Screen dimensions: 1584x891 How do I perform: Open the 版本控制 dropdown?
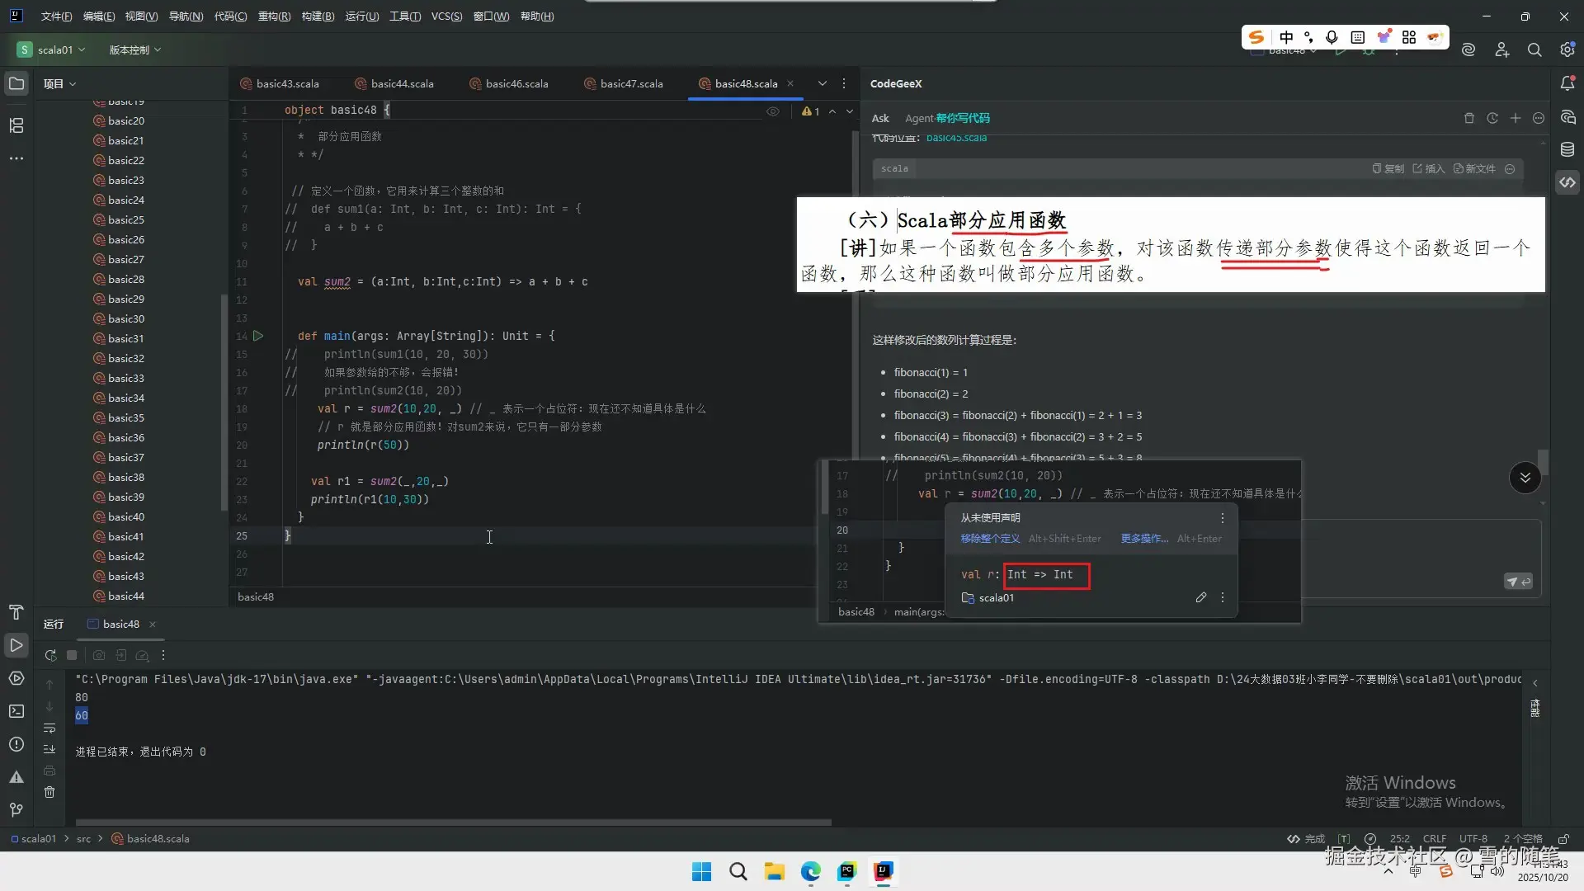134,49
